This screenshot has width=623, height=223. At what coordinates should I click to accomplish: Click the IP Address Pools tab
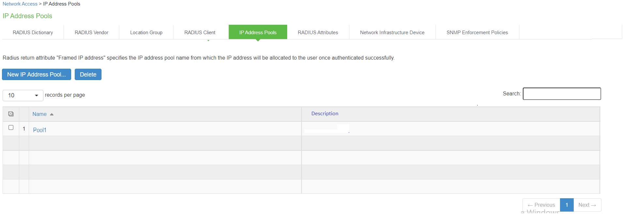coord(258,33)
